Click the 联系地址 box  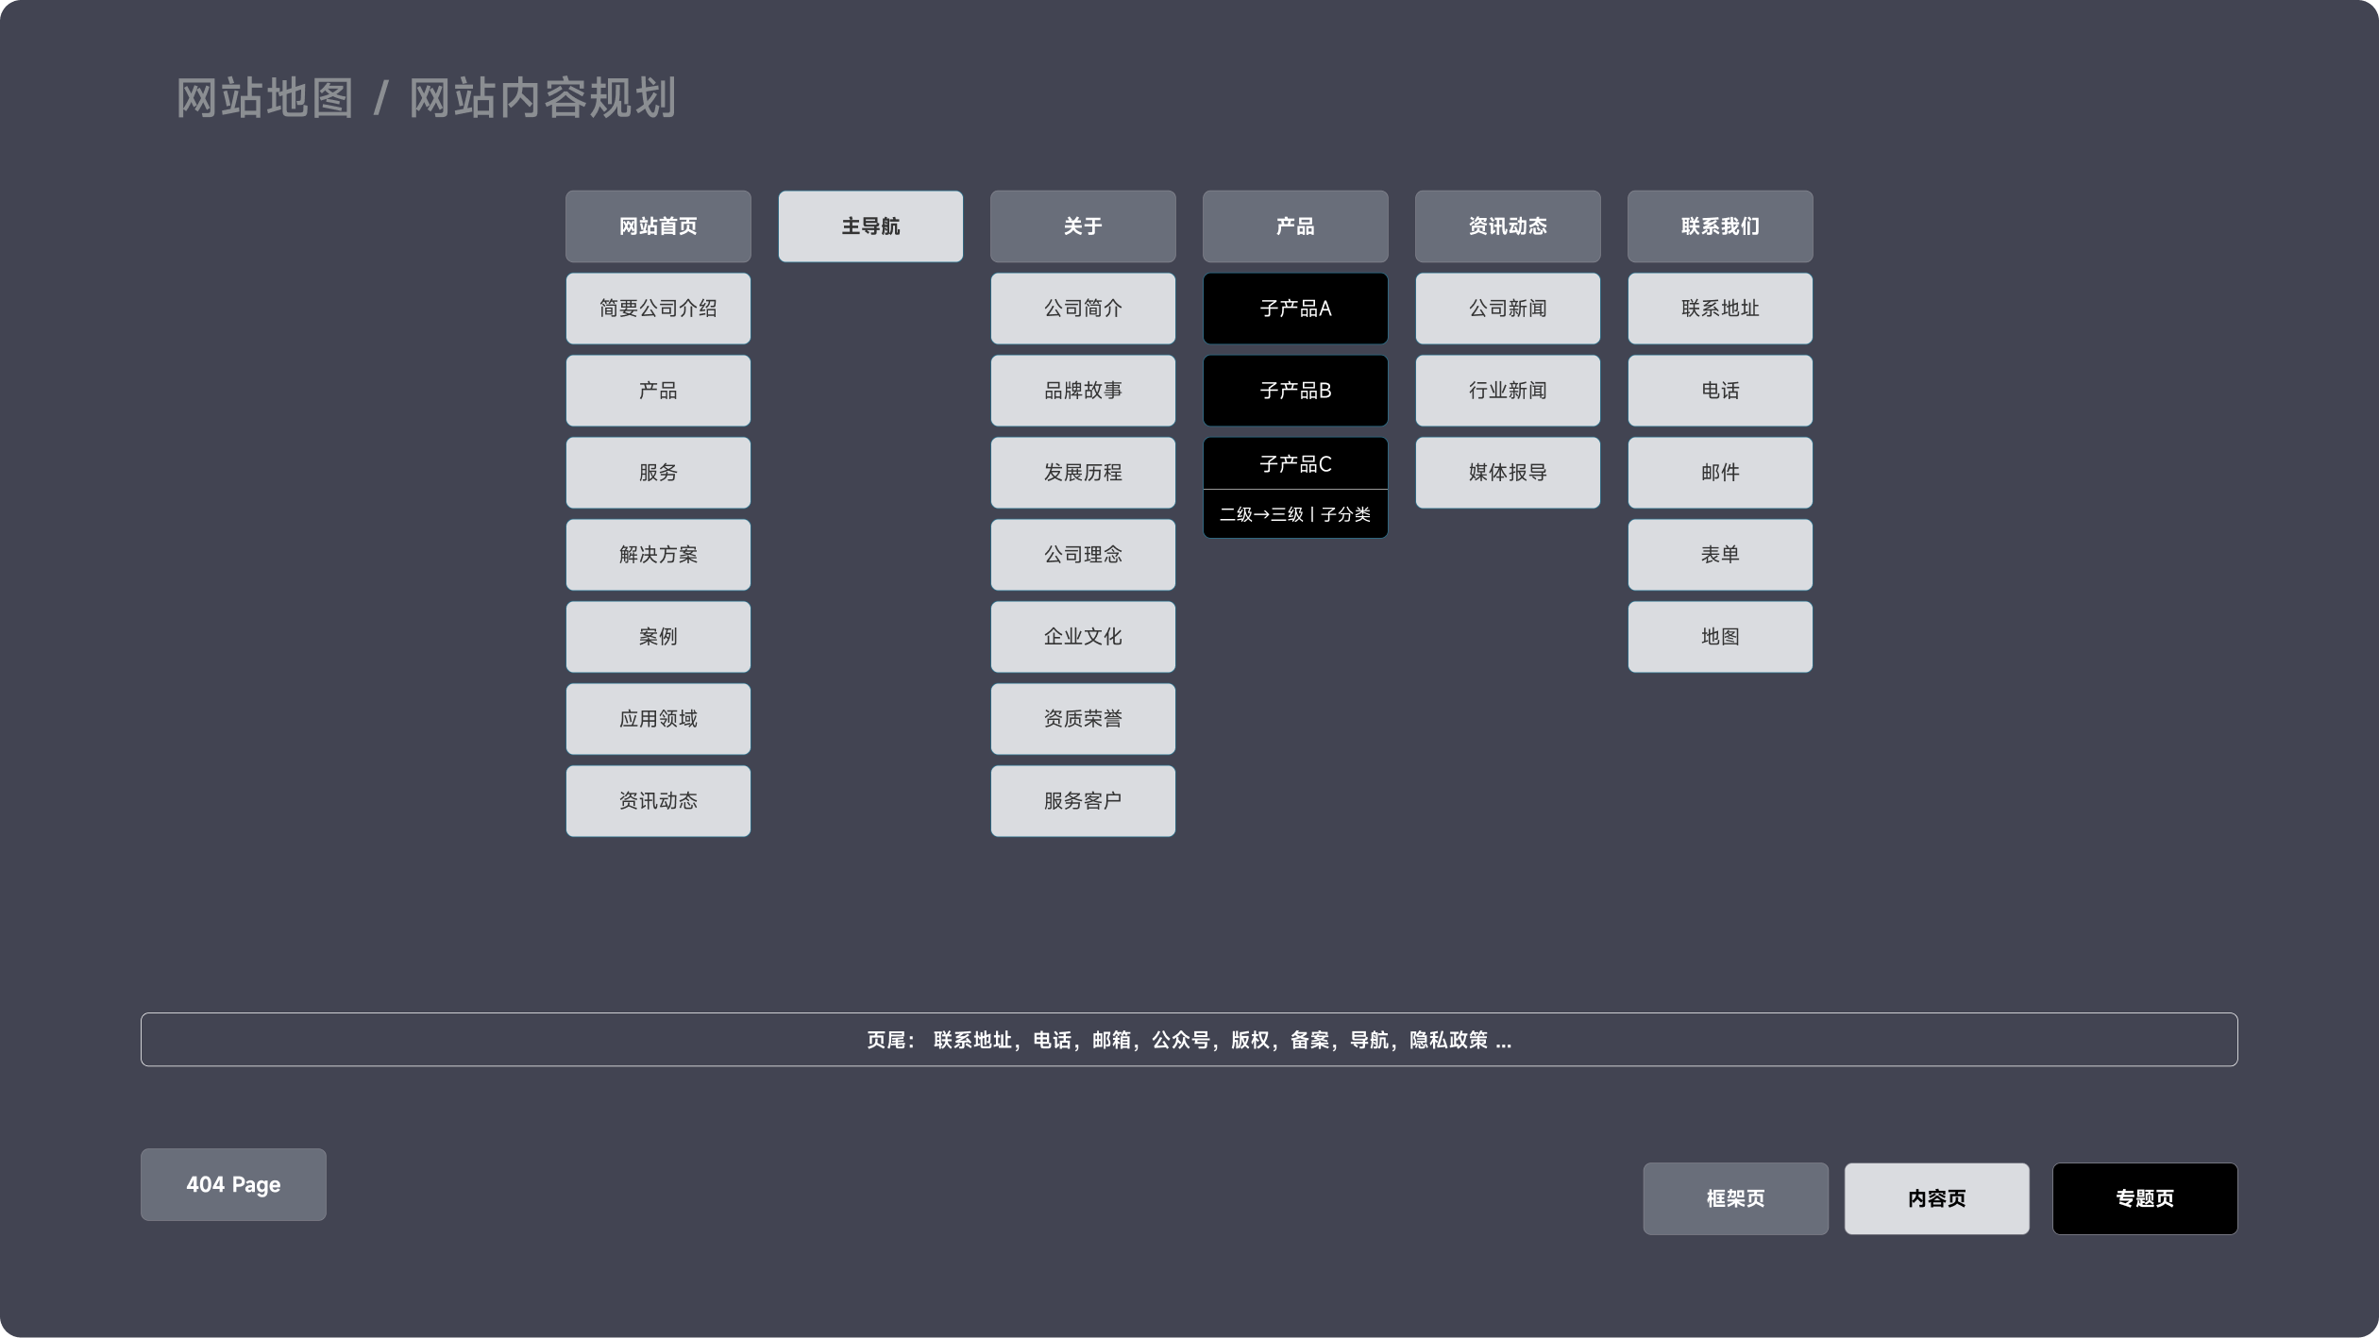[x=1720, y=309]
